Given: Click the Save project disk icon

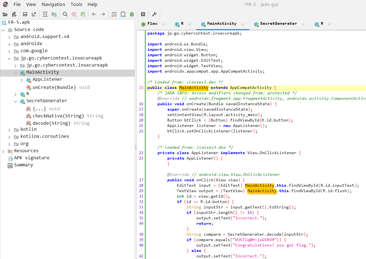Looking at the screenshot, I should coord(25,14).
